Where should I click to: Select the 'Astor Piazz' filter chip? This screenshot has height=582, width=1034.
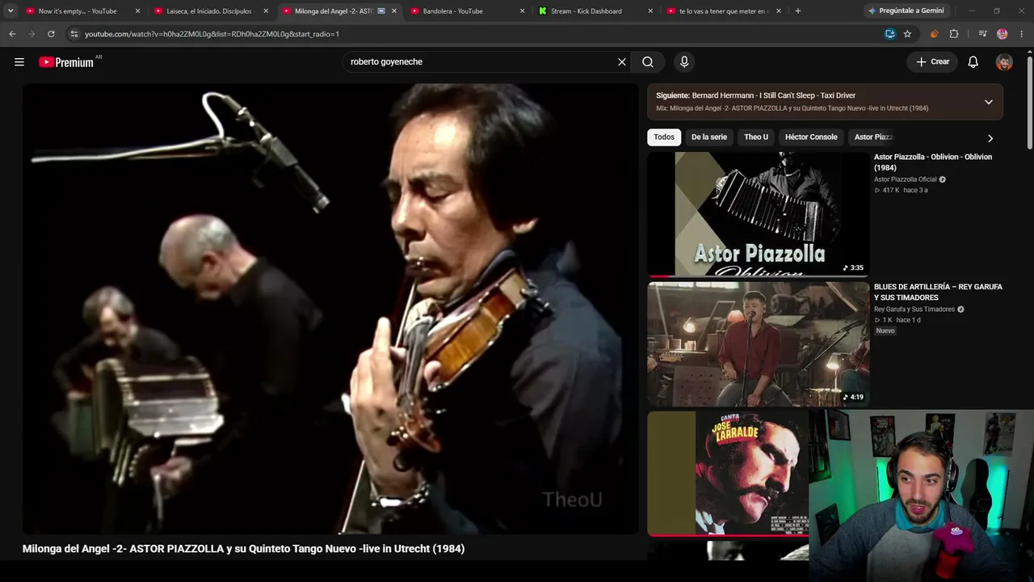pyautogui.click(x=873, y=137)
